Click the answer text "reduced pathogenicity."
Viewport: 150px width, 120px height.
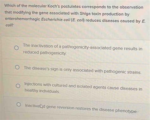click(x=45, y=53)
